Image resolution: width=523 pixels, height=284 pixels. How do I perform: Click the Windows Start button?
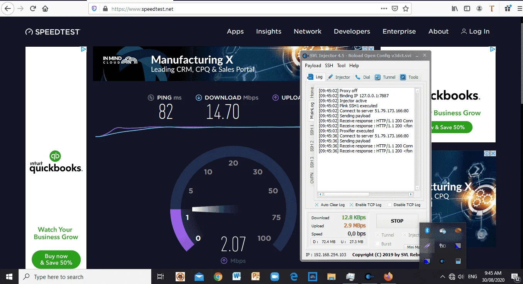9,277
